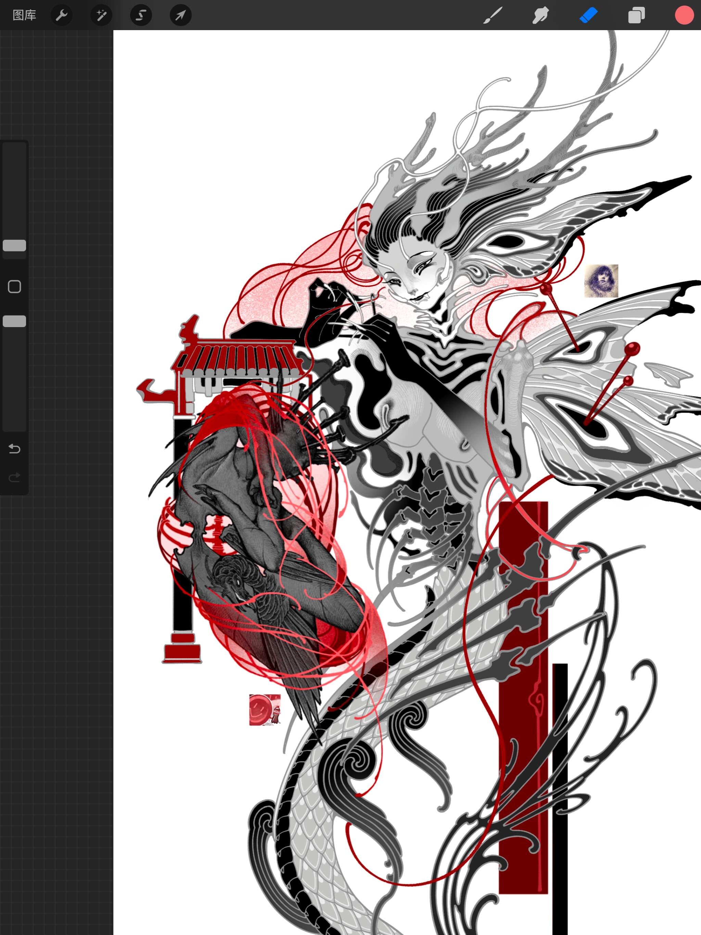Activate the Transform arrow tool
701x935 pixels.
pyautogui.click(x=181, y=15)
